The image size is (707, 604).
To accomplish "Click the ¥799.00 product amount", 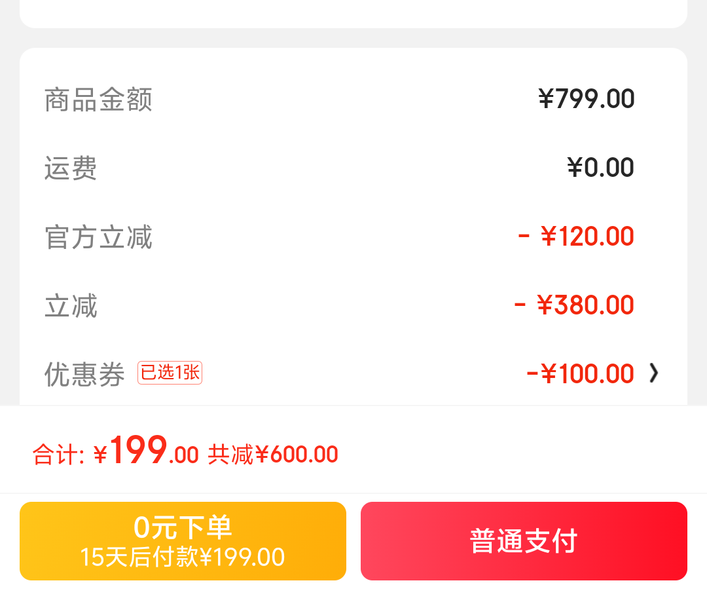I will coord(586,99).
